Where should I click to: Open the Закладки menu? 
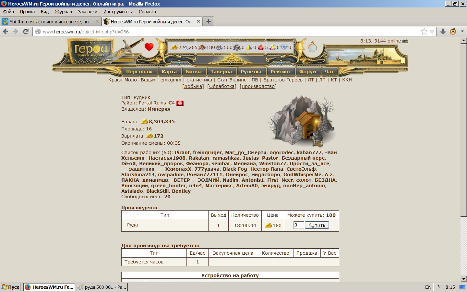coord(88,12)
